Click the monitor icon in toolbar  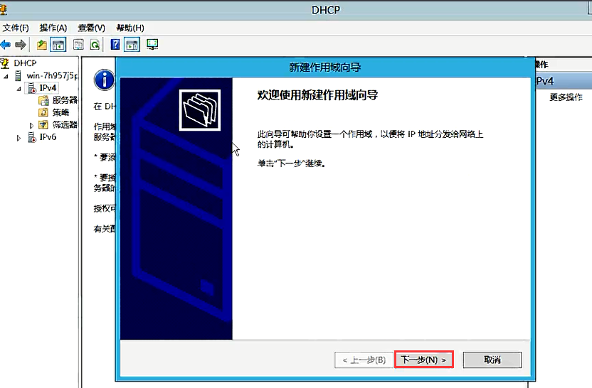(152, 45)
